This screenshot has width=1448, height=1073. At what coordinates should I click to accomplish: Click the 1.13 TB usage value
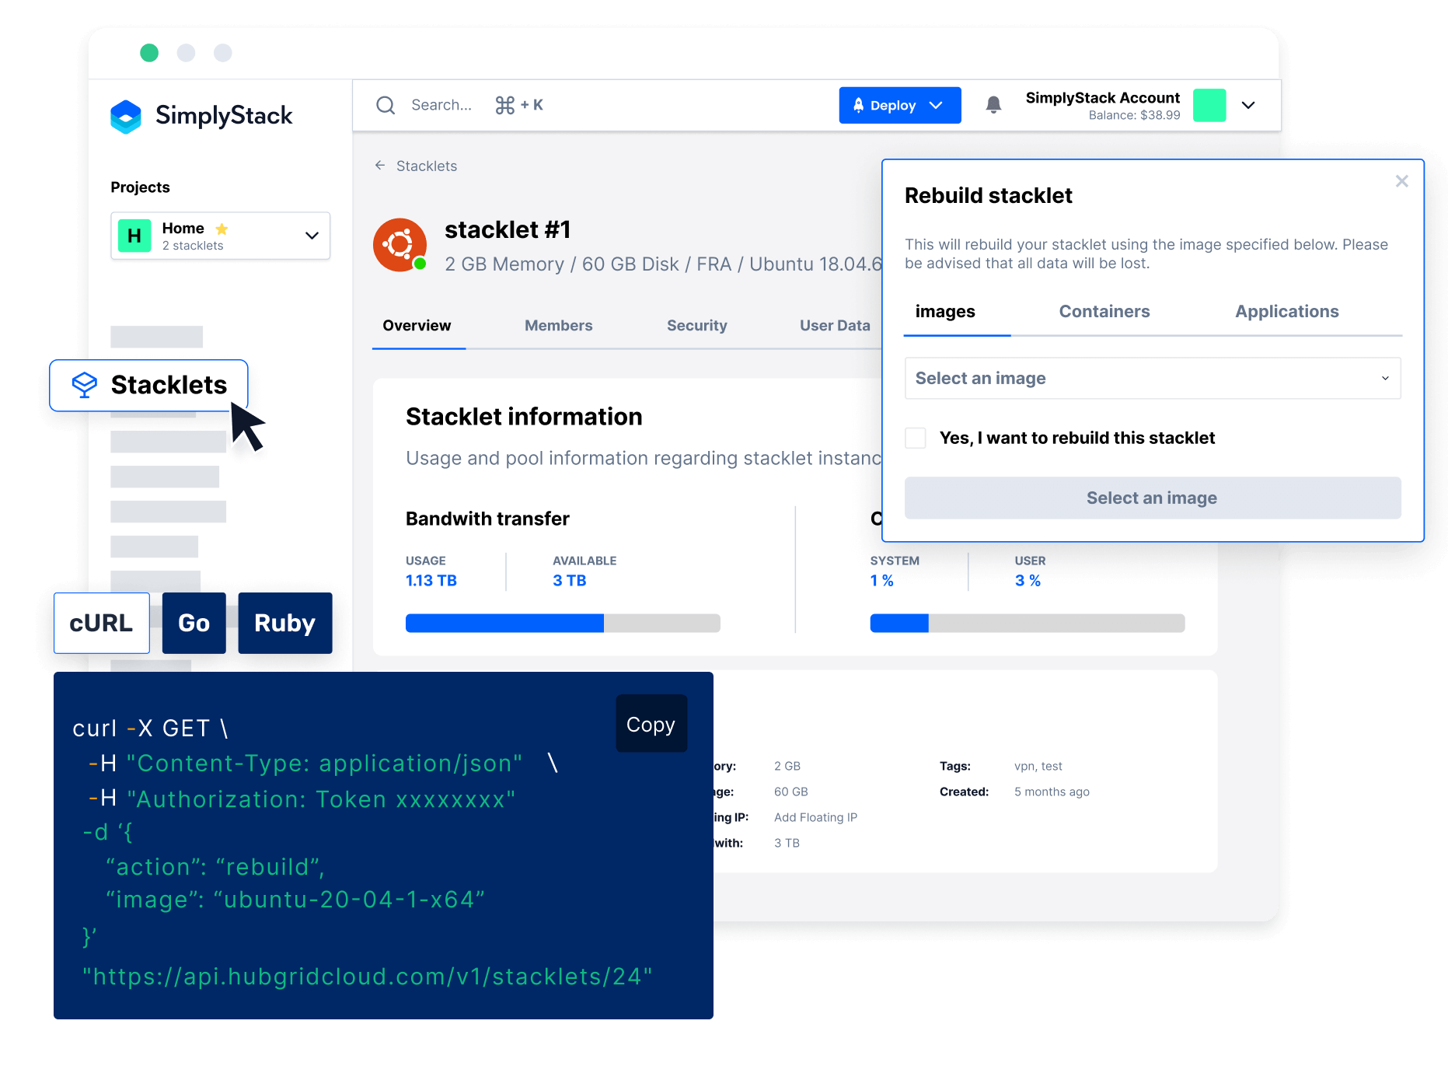coord(431,581)
